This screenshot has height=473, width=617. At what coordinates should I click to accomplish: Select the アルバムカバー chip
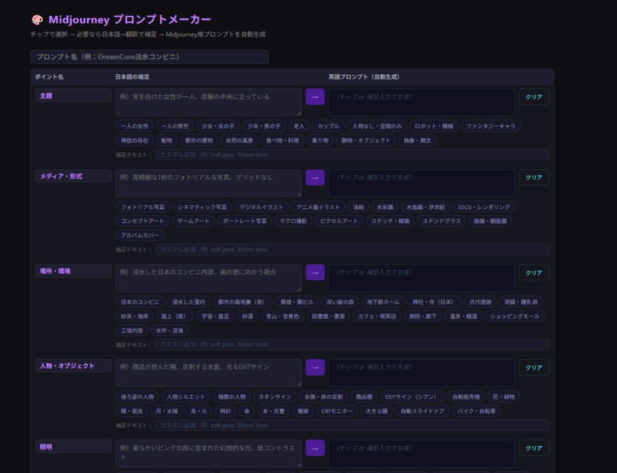pyautogui.click(x=140, y=235)
